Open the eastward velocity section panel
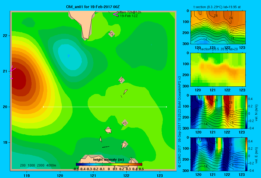261x178 pixels. point(218,154)
